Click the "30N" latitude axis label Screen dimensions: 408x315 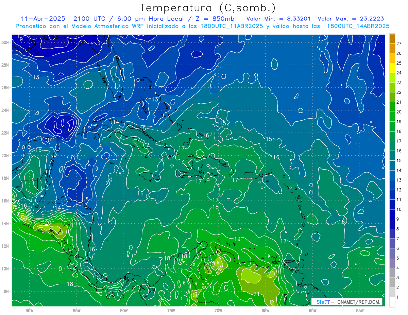click(x=5, y=42)
